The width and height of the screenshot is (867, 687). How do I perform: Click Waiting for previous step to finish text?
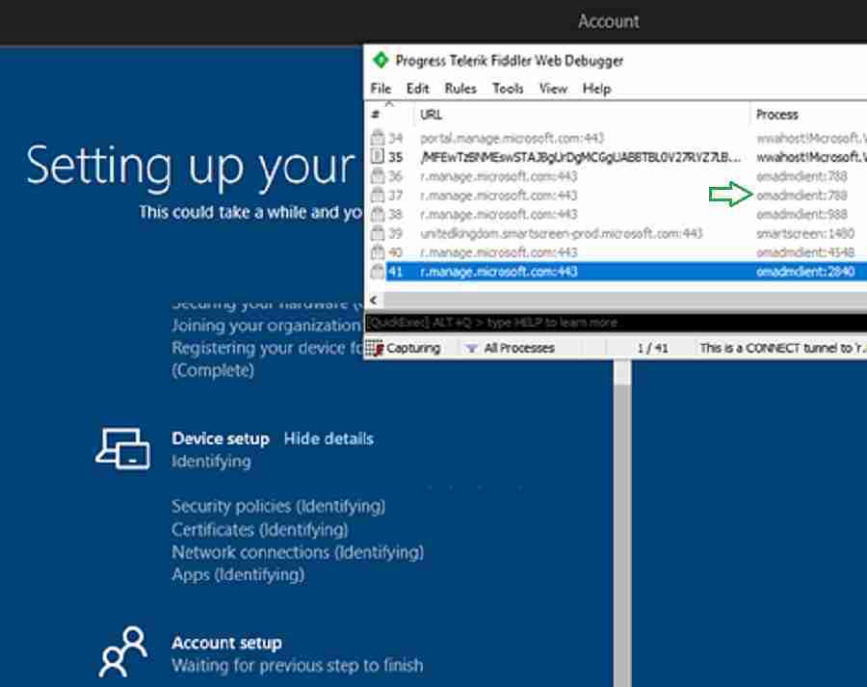click(297, 665)
